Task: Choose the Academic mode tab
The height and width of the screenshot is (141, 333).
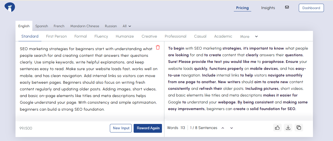Action: point(223,36)
